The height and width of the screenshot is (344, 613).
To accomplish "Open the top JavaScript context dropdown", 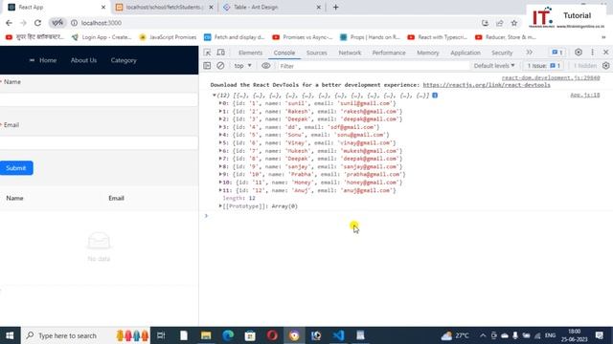I will [x=242, y=66].
